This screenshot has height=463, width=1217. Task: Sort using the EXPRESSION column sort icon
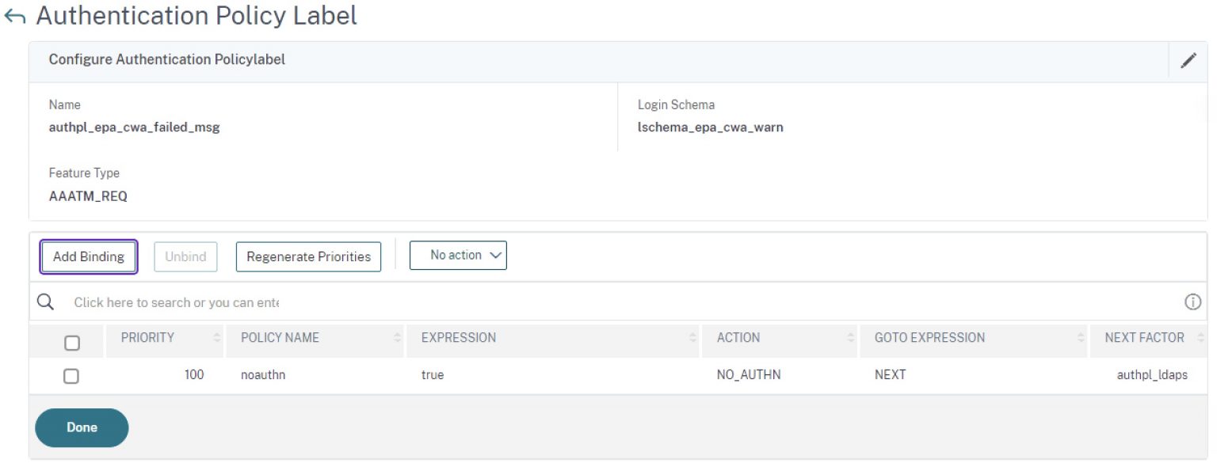point(692,337)
